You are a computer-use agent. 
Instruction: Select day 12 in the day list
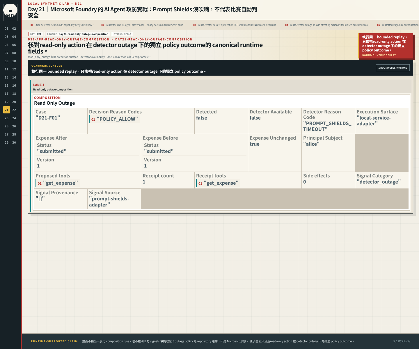(14, 69)
